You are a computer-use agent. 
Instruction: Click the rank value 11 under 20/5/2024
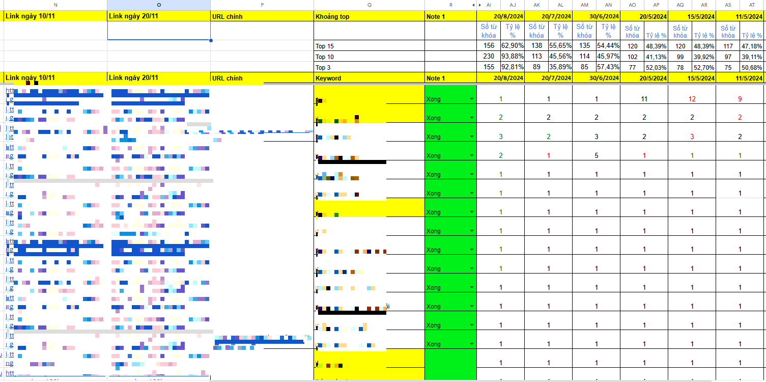coord(644,99)
